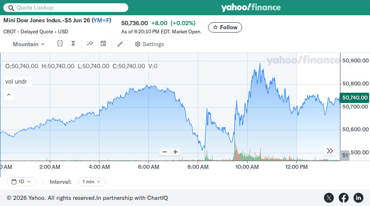This screenshot has height=206, width=370.
Task: Jump to latest with double-arrow button
Action: (x=330, y=151)
